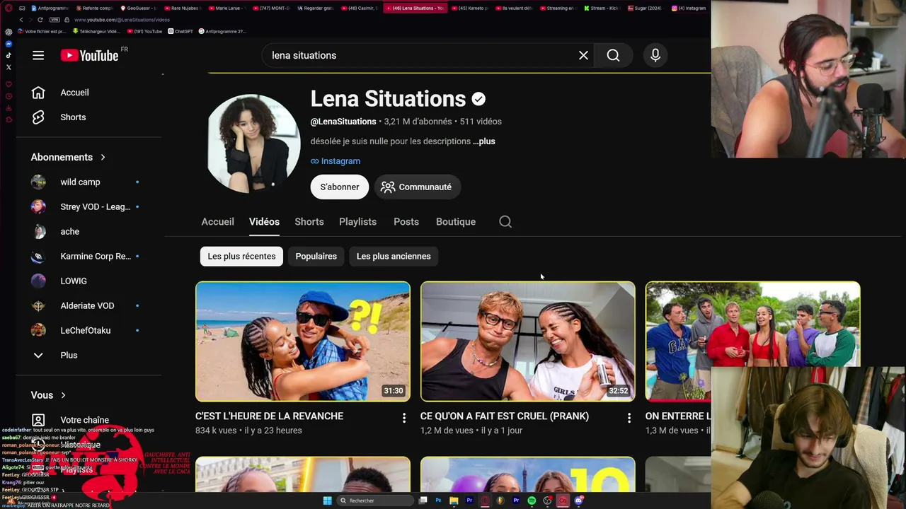Click the Lena Situations channel avatar
The width and height of the screenshot is (906, 509).
(x=253, y=144)
